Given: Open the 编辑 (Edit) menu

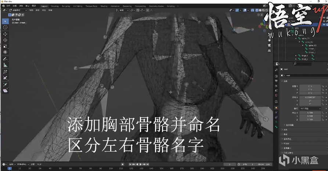Looking at the screenshot, I should [15, 6].
